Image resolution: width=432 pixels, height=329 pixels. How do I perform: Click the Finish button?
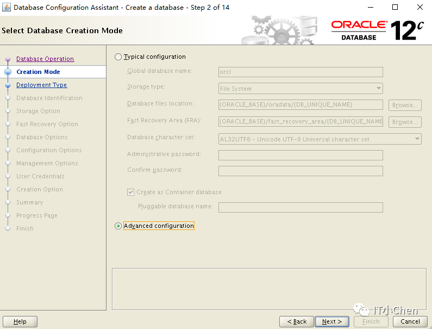point(371,321)
